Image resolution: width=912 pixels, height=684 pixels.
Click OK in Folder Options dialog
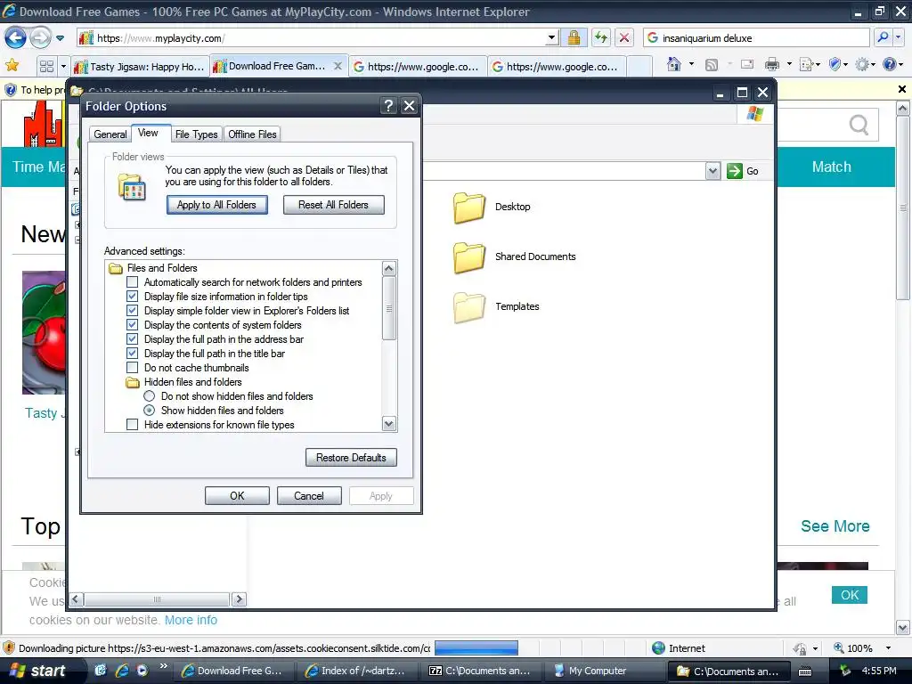tap(237, 495)
